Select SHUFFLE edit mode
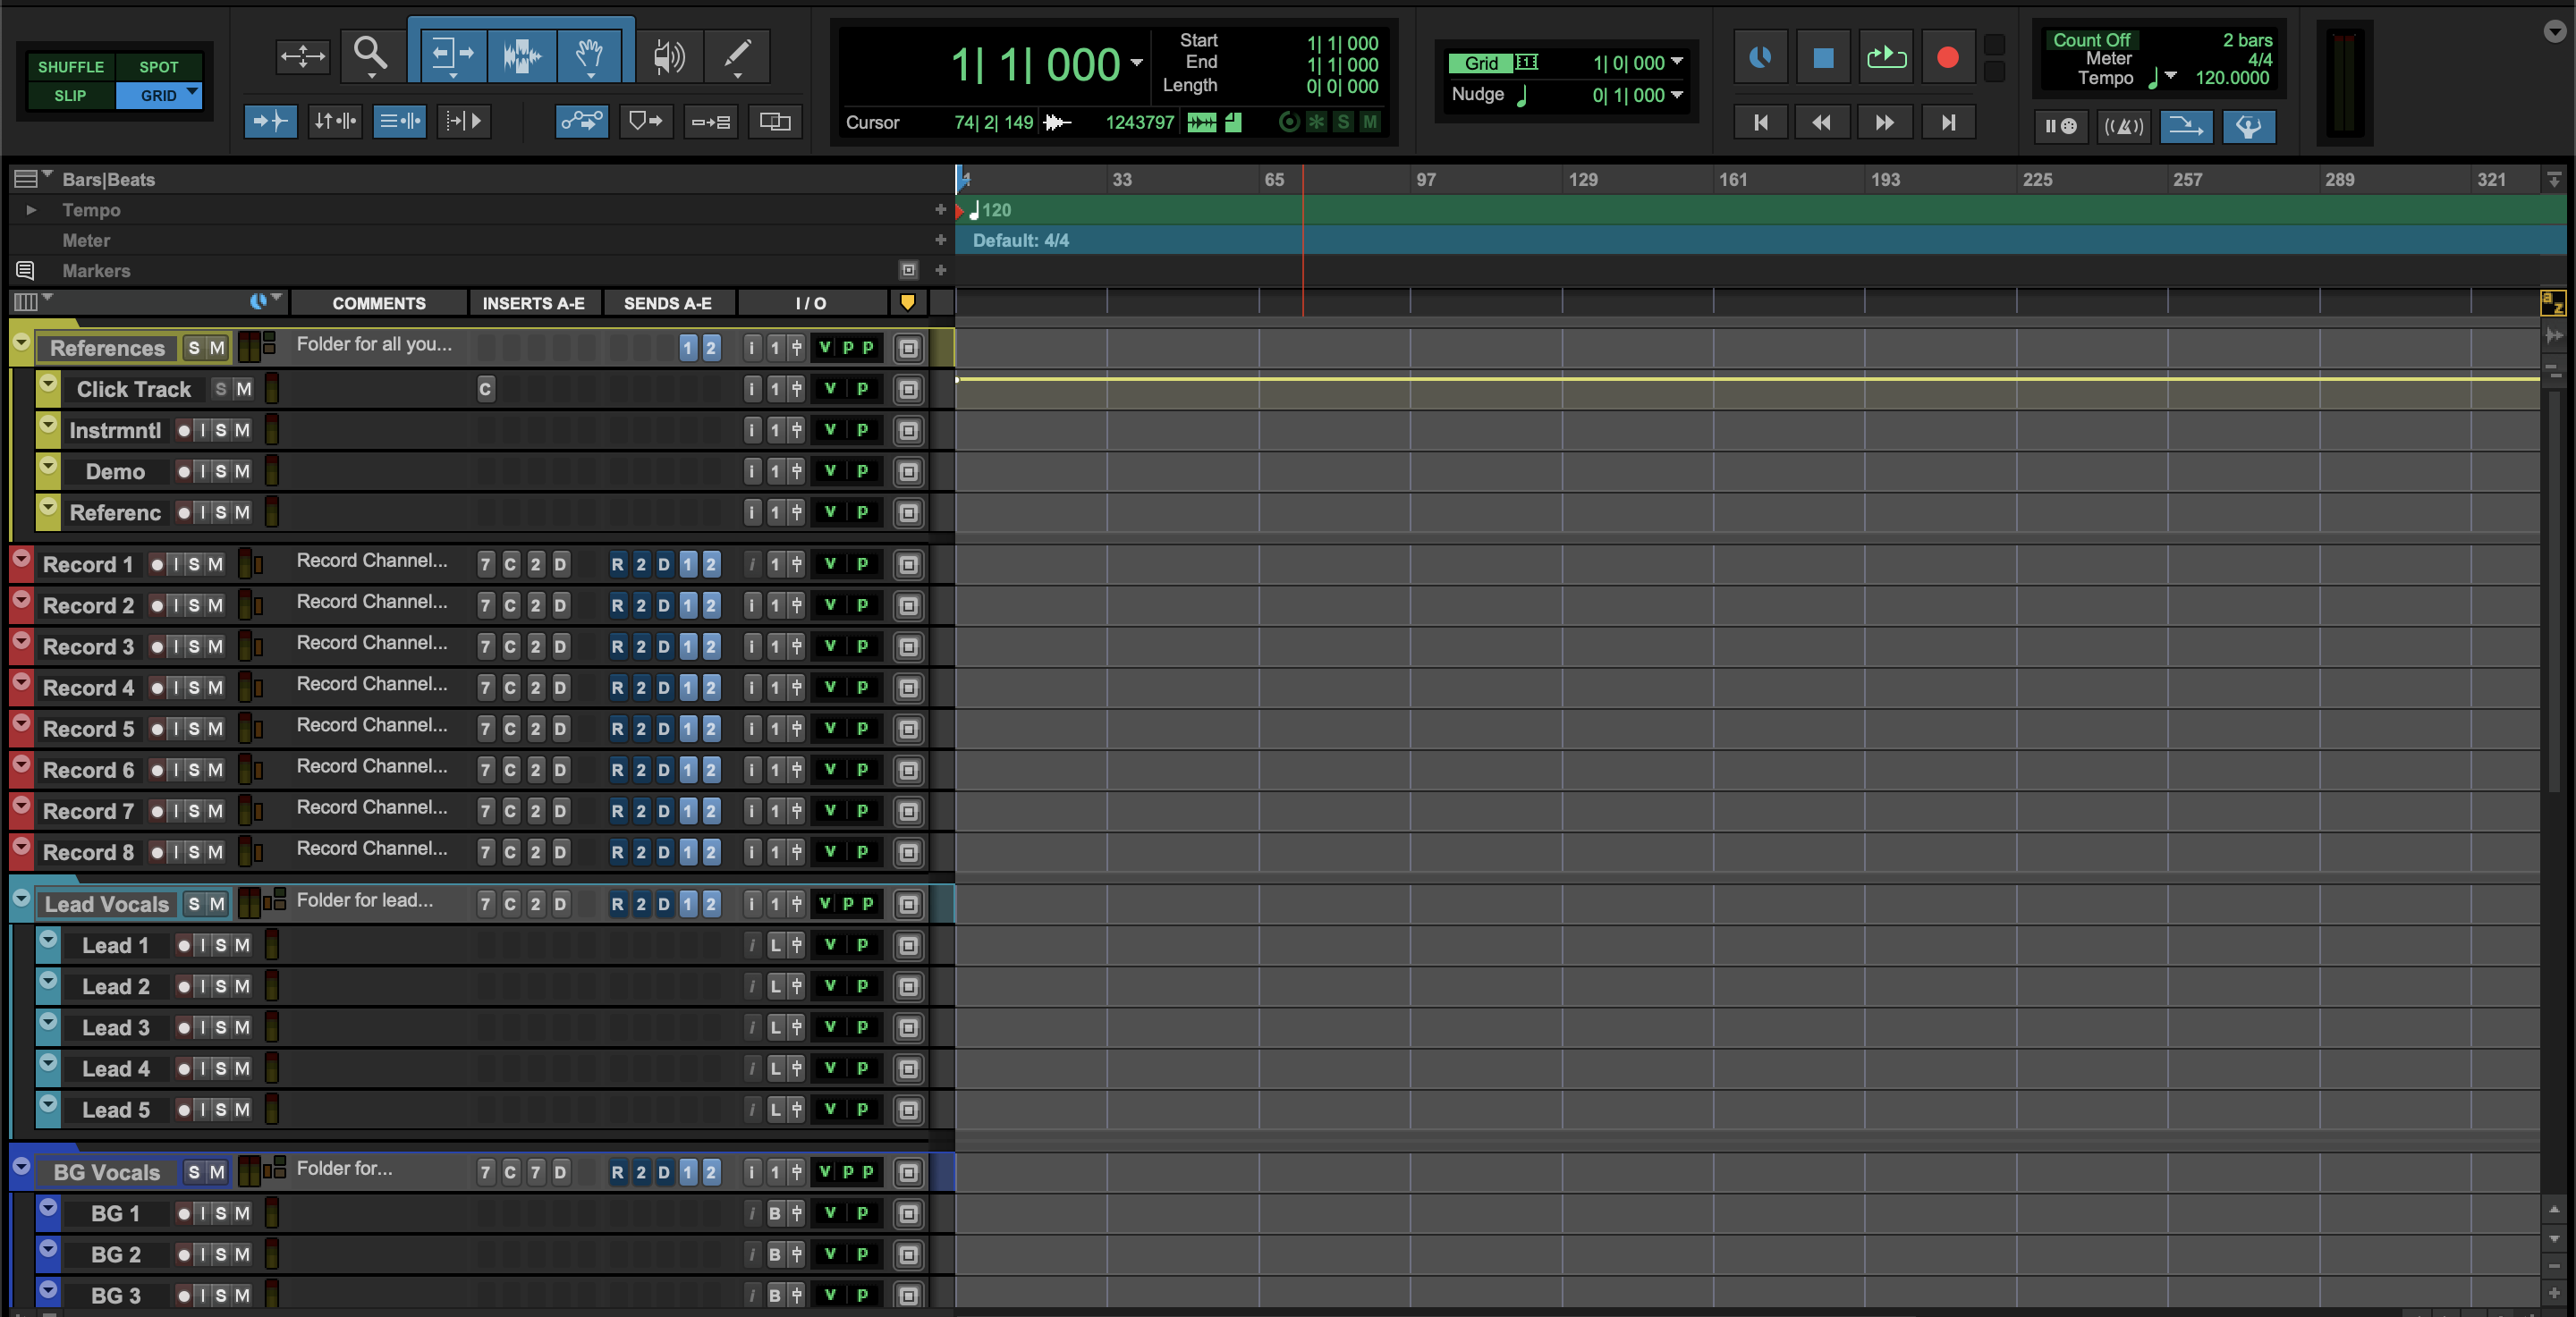2576x1317 pixels. click(71, 67)
